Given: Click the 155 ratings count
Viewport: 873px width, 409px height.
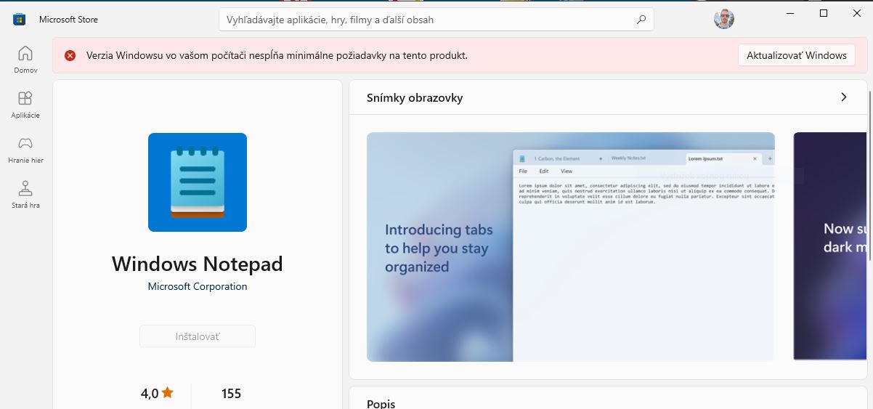Looking at the screenshot, I should [231, 394].
